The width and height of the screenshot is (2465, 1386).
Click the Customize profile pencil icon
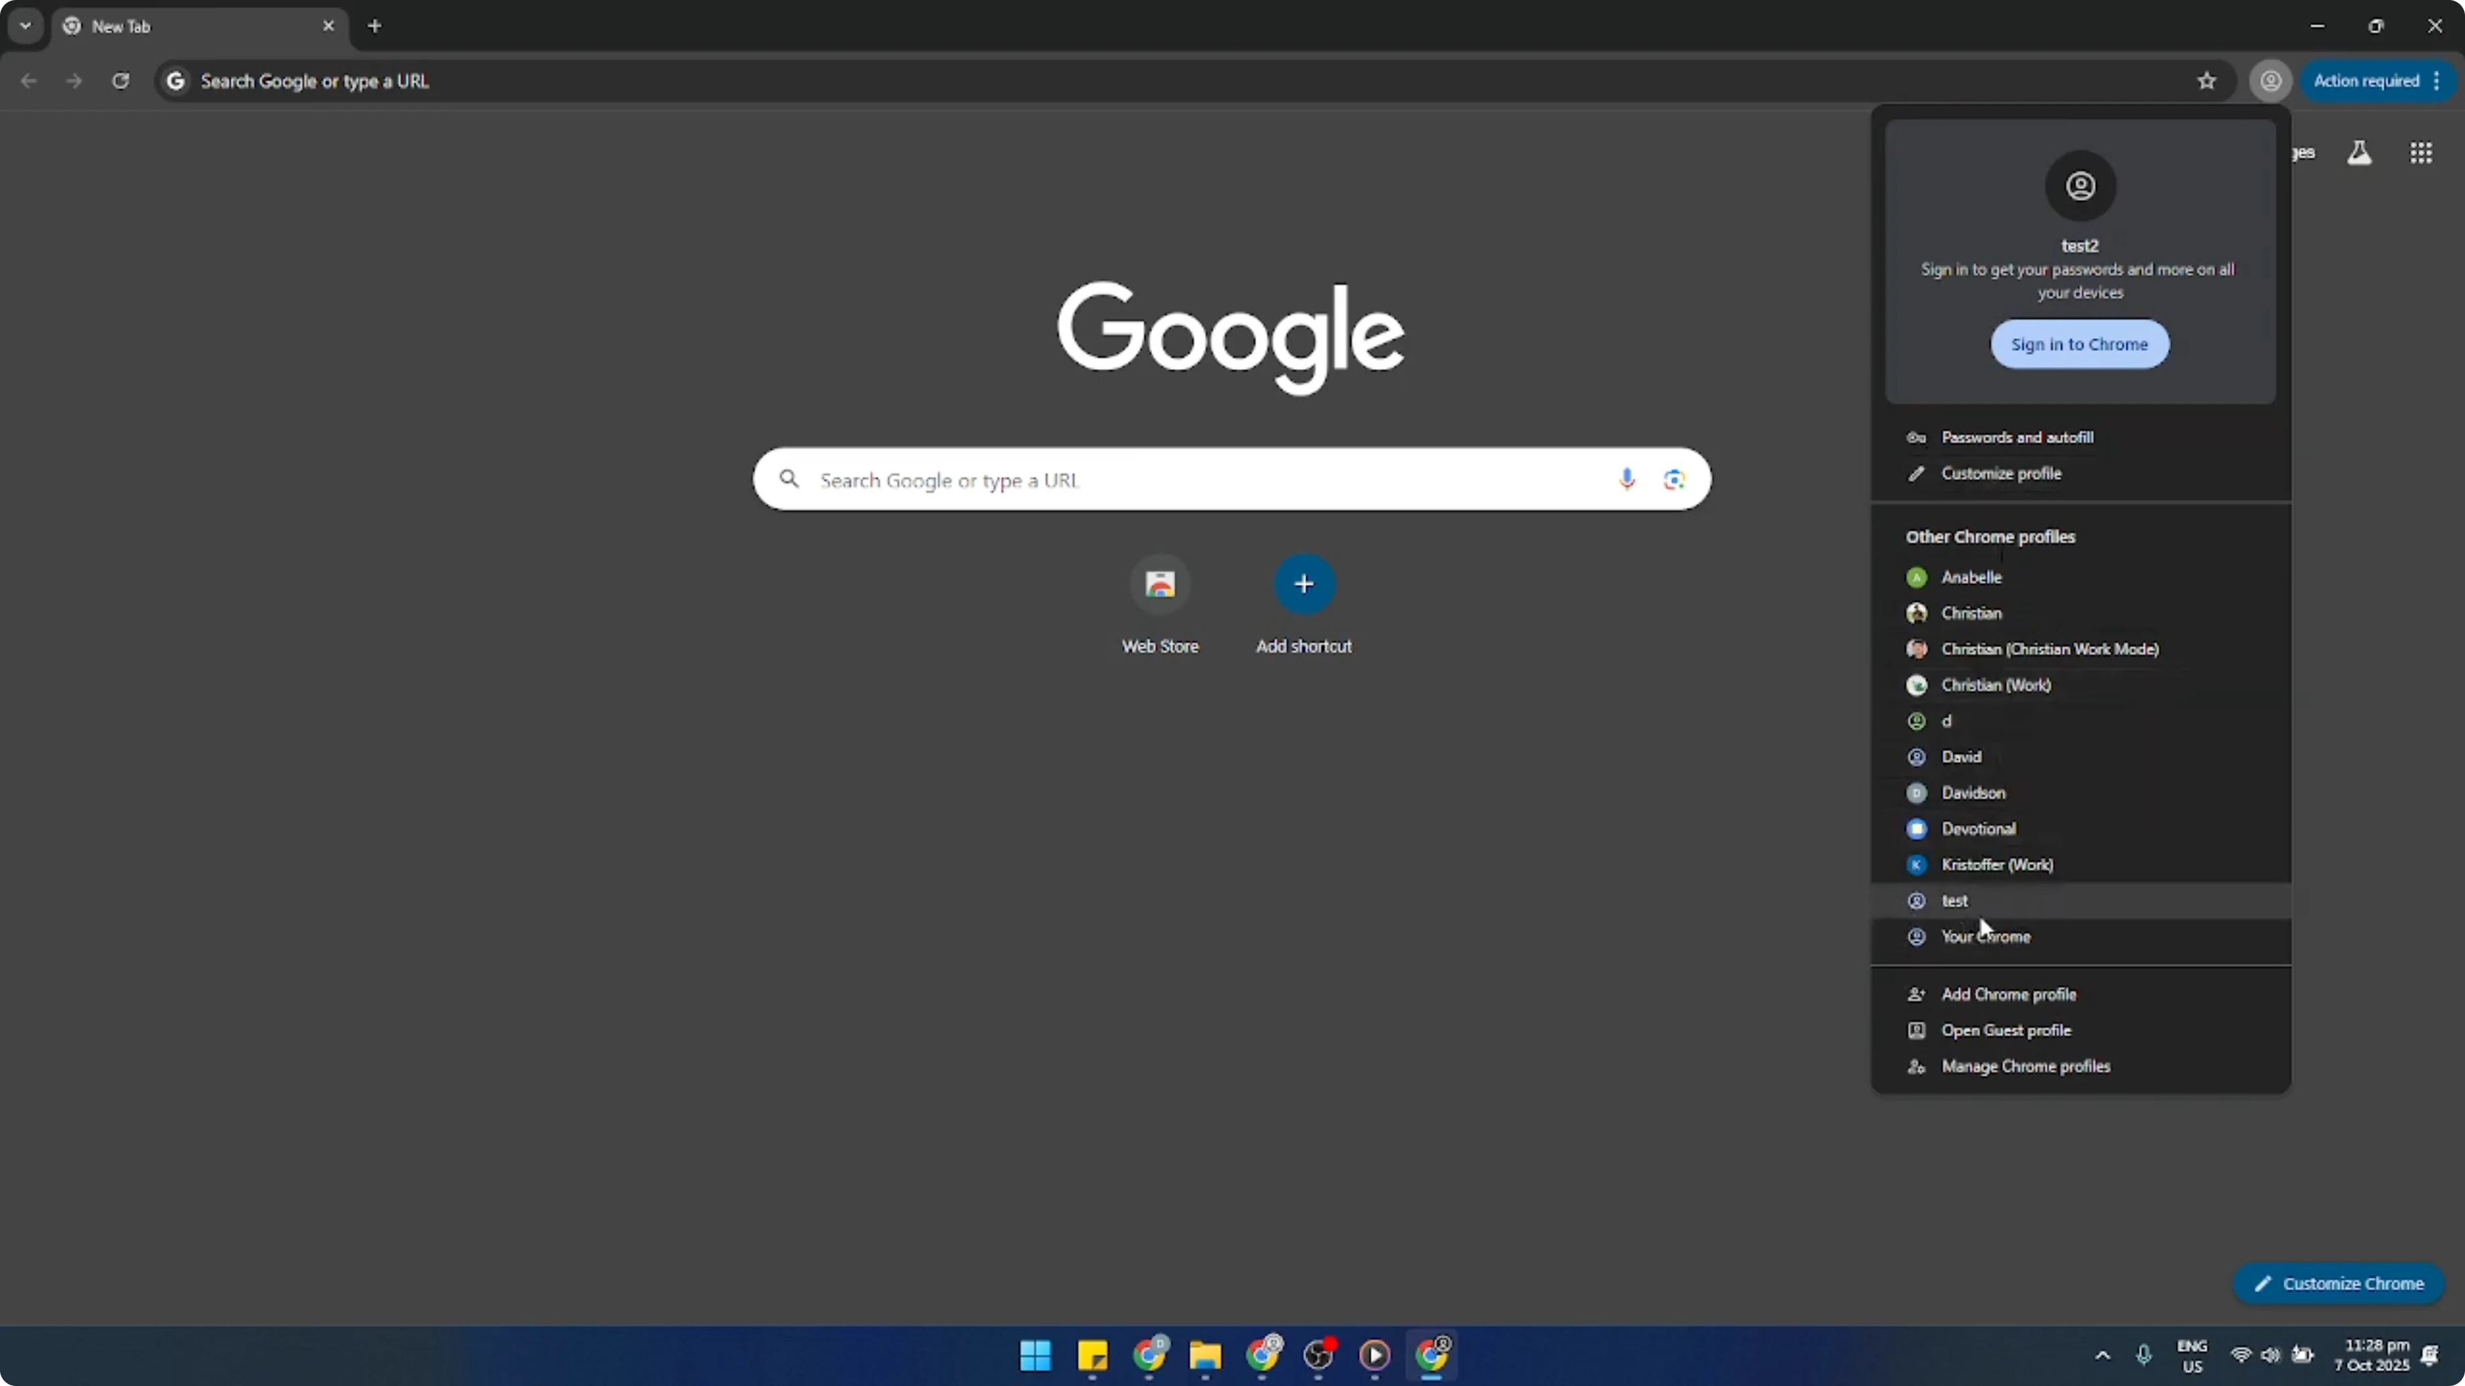tap(1916, 473)
